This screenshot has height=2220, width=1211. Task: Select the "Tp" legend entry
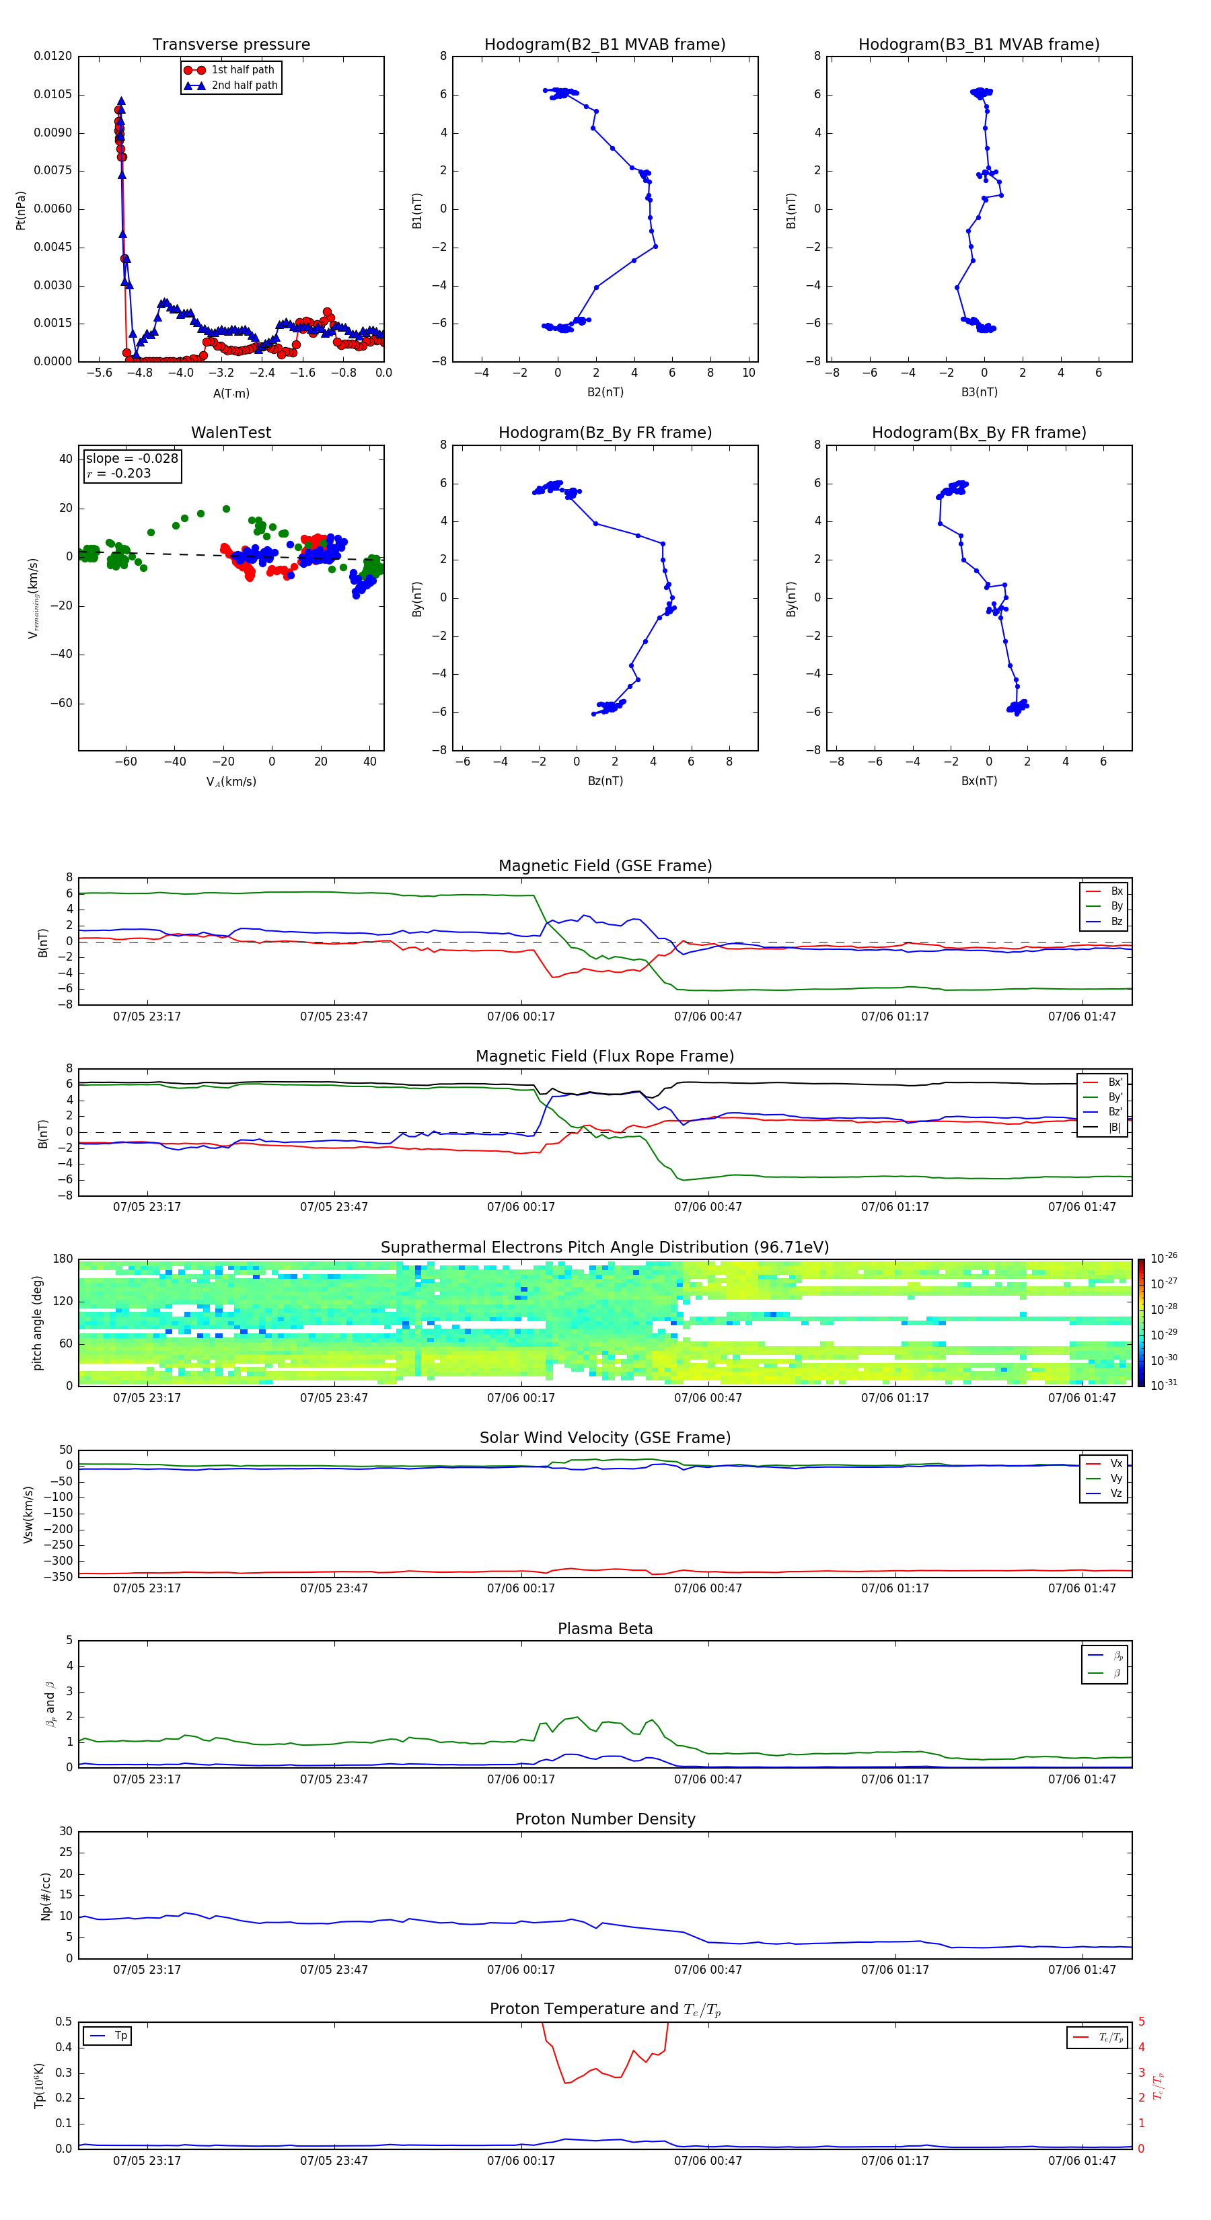tap(108, 2036)
